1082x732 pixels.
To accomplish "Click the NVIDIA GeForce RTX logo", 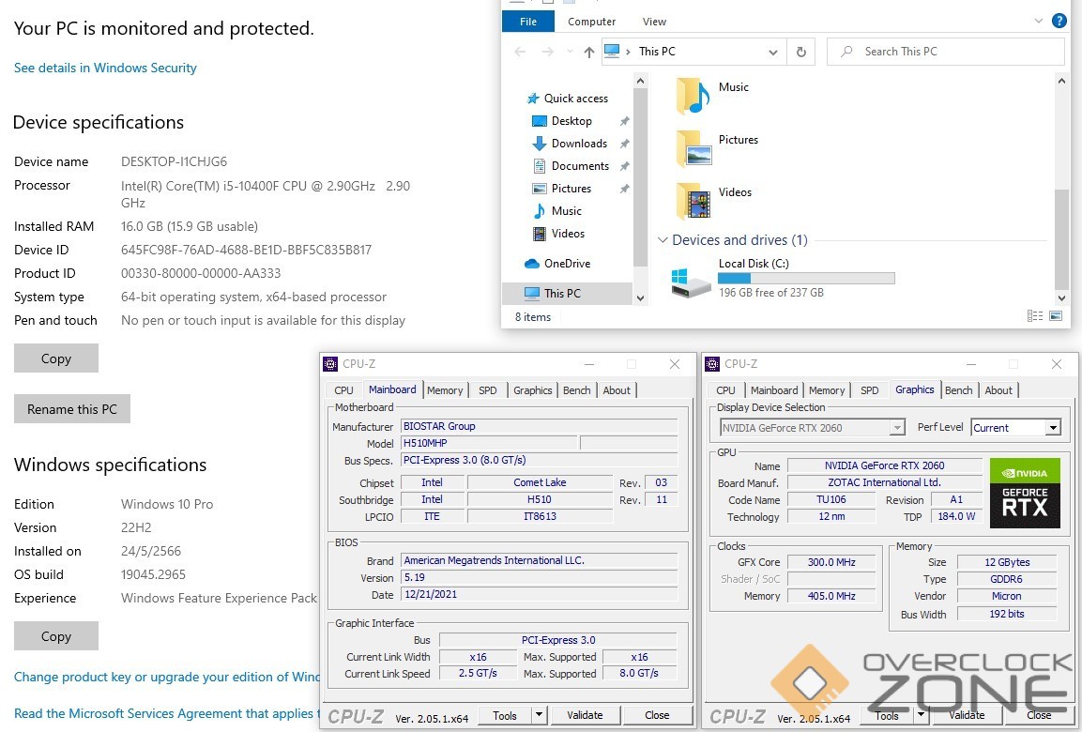I will pos(1025,493).
